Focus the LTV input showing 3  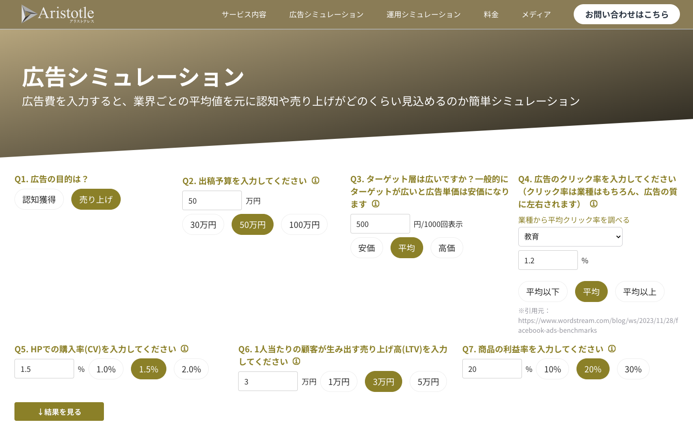pyautogui.click(x=268, y=381)
